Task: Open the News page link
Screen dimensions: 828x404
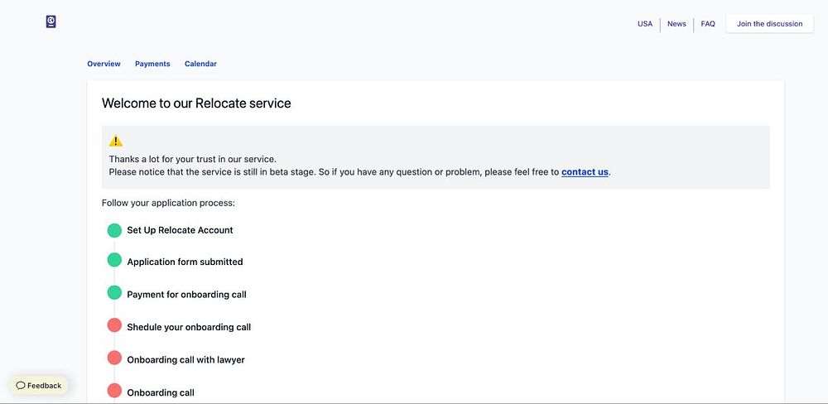Action: (676, 24)
